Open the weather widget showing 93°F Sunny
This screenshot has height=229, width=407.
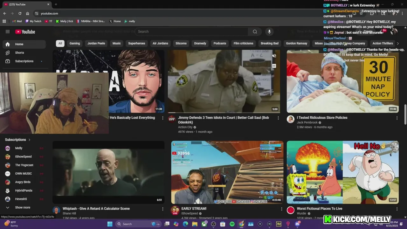(x=11, y=224)
